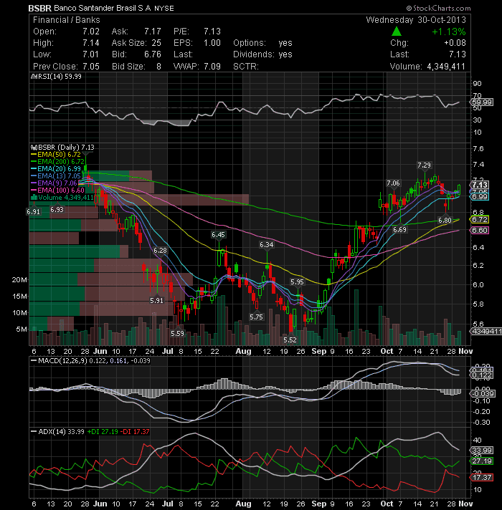Click the green +DI 27.19 legend label
The image size is (502, 510).
[103, 432]
